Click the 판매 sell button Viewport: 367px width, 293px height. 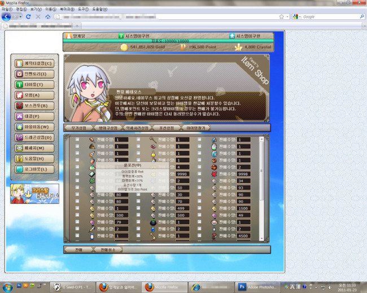pyautogui.click(x=78, y=250)
